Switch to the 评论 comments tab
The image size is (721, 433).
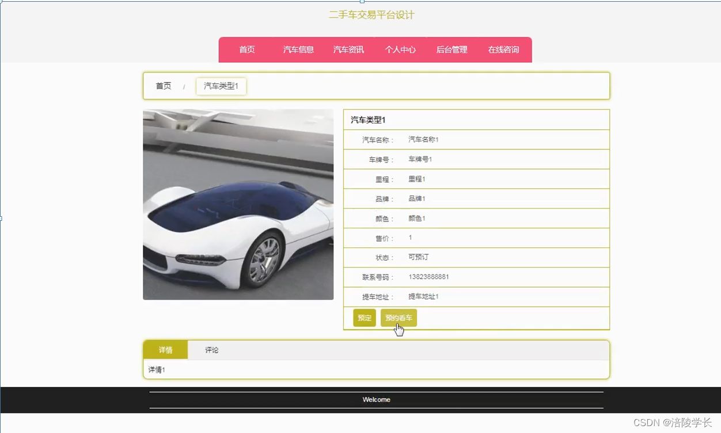click(211, 349)
